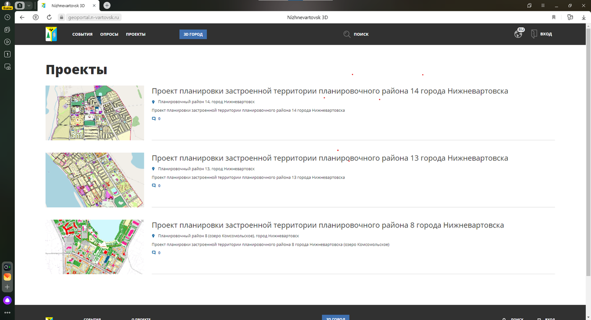The image size is (591, 320).
Task: Click the city coat of arms logo in the header
Action: click(51, 34)
